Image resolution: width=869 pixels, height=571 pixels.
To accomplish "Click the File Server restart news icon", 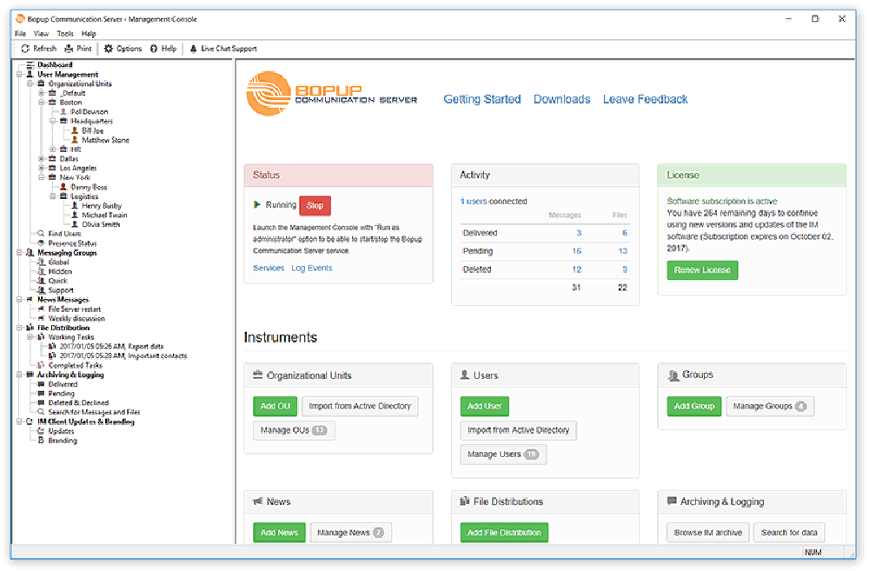I will (41, 309).
